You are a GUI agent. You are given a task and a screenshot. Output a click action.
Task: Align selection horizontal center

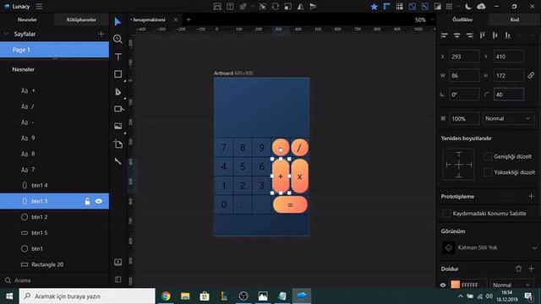(x=456, y=35)
